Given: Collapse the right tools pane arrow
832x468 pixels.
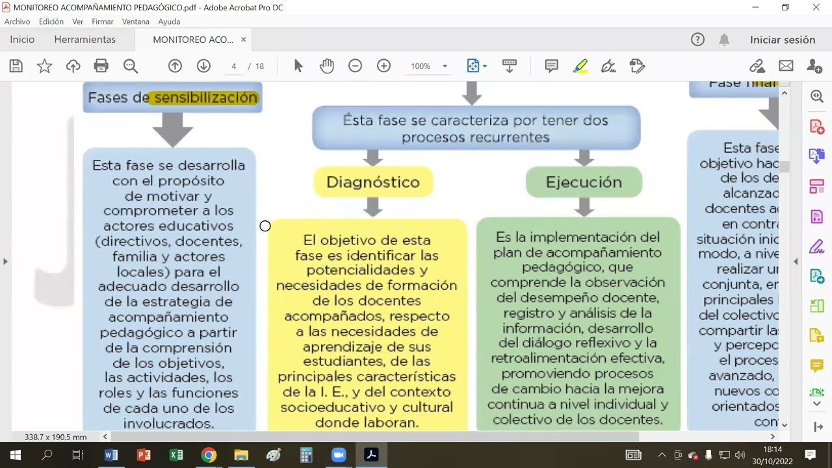Looking at the screenshot, I should [x=817, y=427].
